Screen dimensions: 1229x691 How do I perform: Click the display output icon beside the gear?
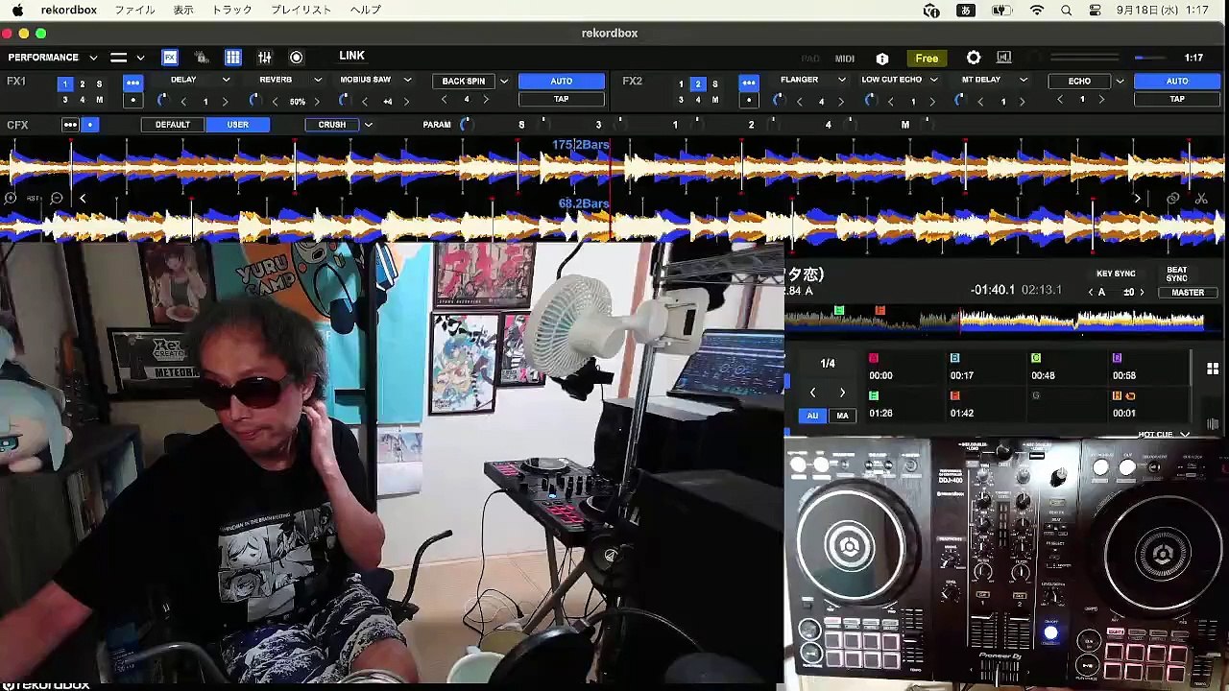tap(1004, 58)
